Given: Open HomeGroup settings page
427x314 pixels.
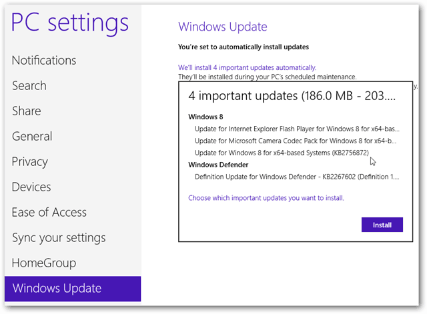Looking at the screenshot, I should (x=44, y=263).
